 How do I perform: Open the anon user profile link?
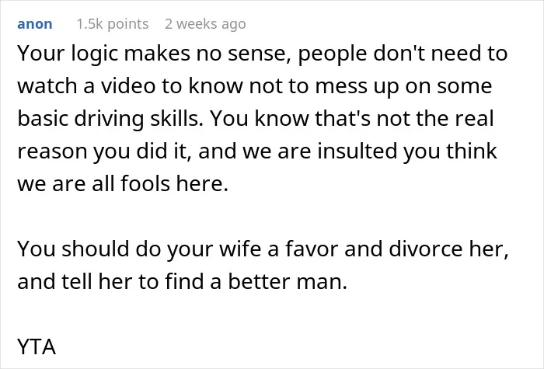pyautogui.click(x=35, y=24)
